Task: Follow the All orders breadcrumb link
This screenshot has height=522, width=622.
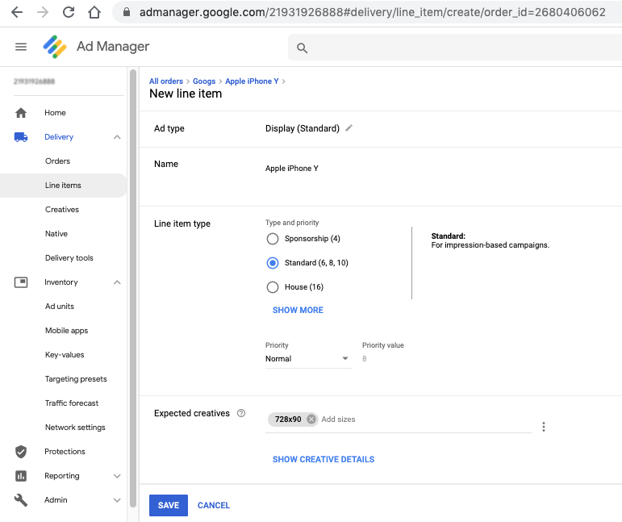Action: [x=166, y=81]
